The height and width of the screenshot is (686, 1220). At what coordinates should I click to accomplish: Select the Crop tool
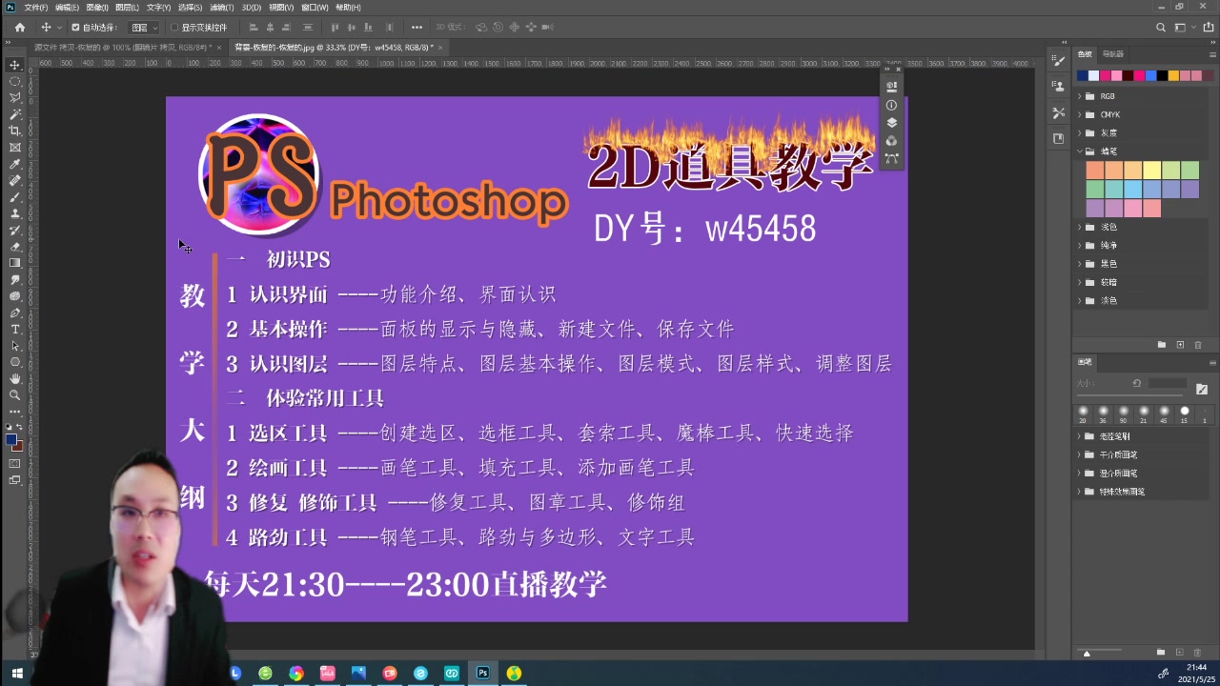pyautogui.click(x=15, y=131)
